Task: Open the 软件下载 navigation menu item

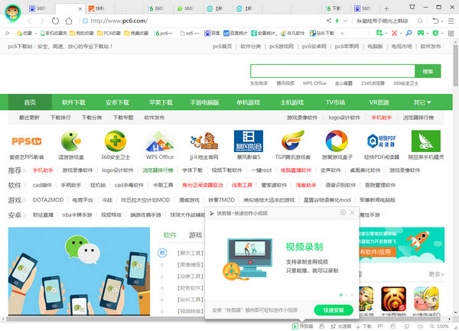Action: coord(73,102)
